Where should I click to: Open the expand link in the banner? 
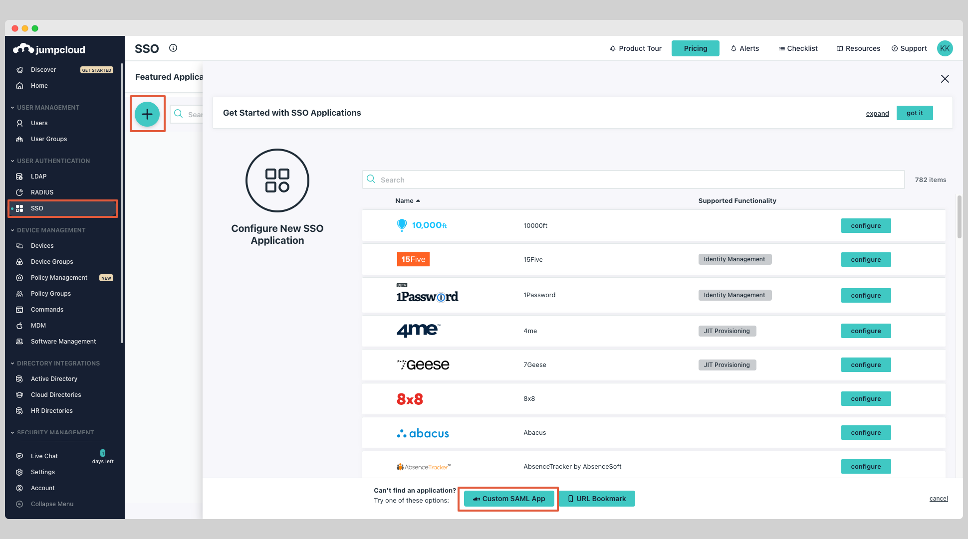[x=877, y=113]
